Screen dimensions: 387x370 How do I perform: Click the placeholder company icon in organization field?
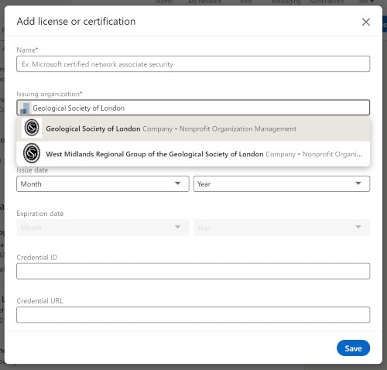coord(25,108)
